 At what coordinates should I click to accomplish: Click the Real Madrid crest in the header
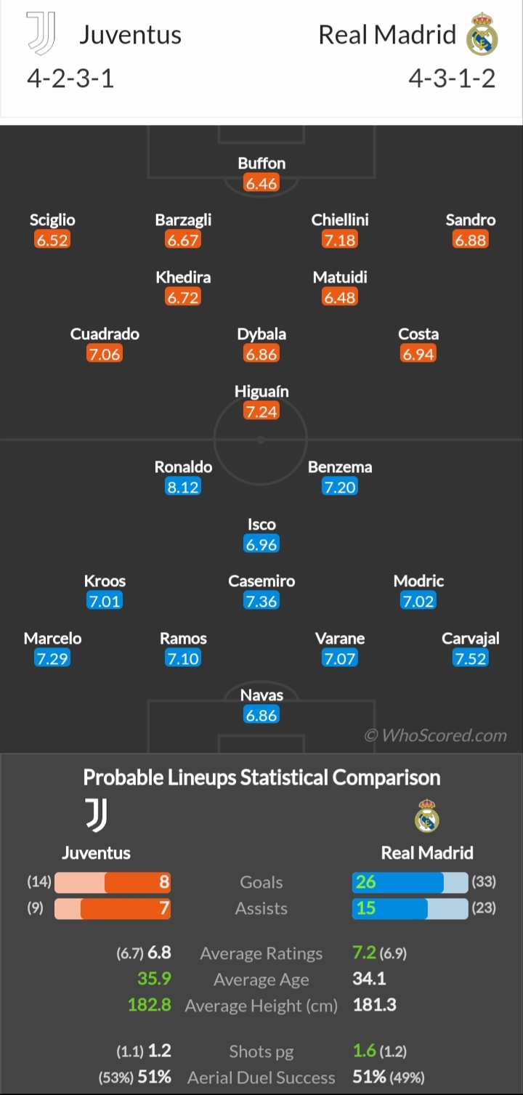(482, 34)
